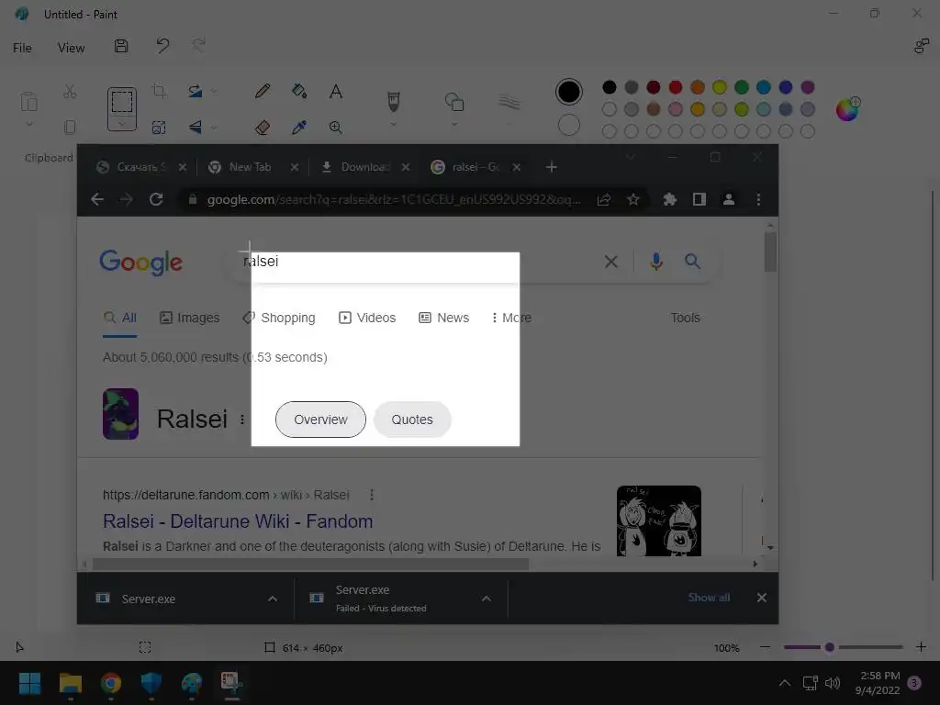940x705 pixels.
Task: Click Show all downloads link
Action: [709, 598]
